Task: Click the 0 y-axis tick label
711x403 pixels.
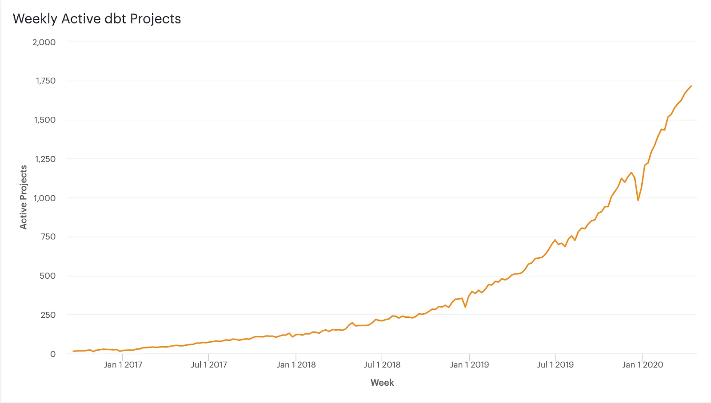Action: point(53,354)
